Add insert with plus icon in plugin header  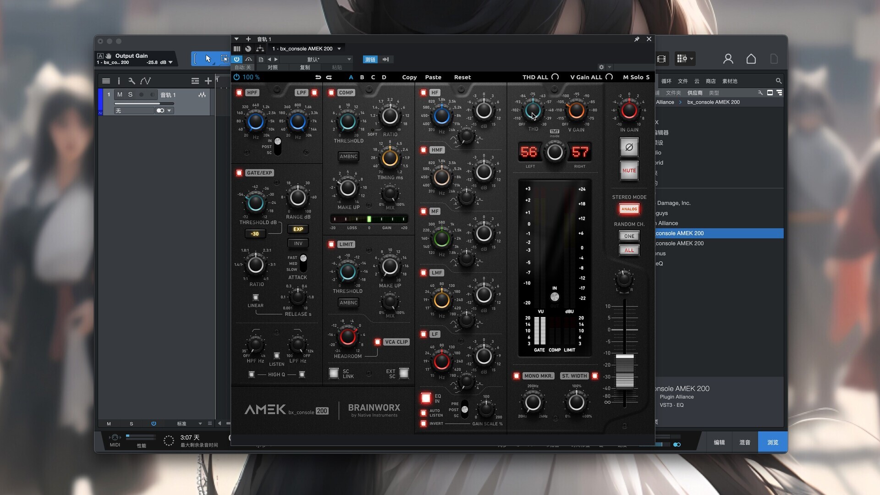[248, 39]
